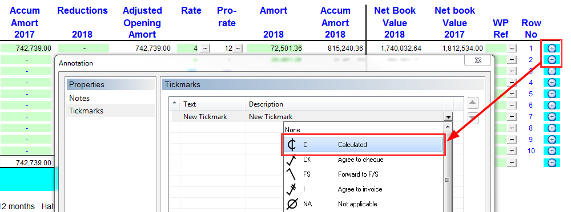Viewport: 571px width, 212px height.
Task: Choose the CK Agree to cheque tickmark
Action: [363, 159]
